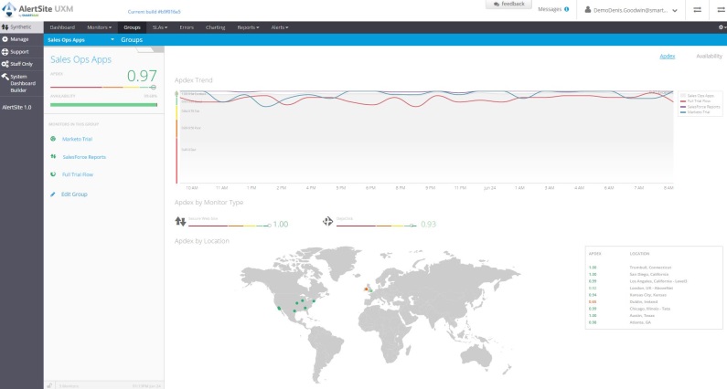Viewport: 727px width, 389px height.
Task: Click the Manage gear icon
Action: click(5, 39)
